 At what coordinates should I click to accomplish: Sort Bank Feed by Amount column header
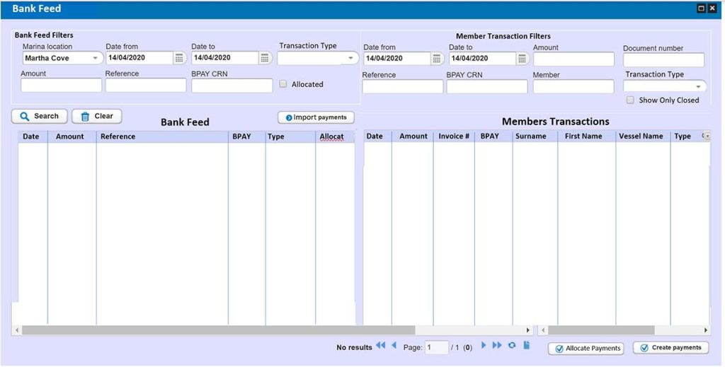[70, 136]
